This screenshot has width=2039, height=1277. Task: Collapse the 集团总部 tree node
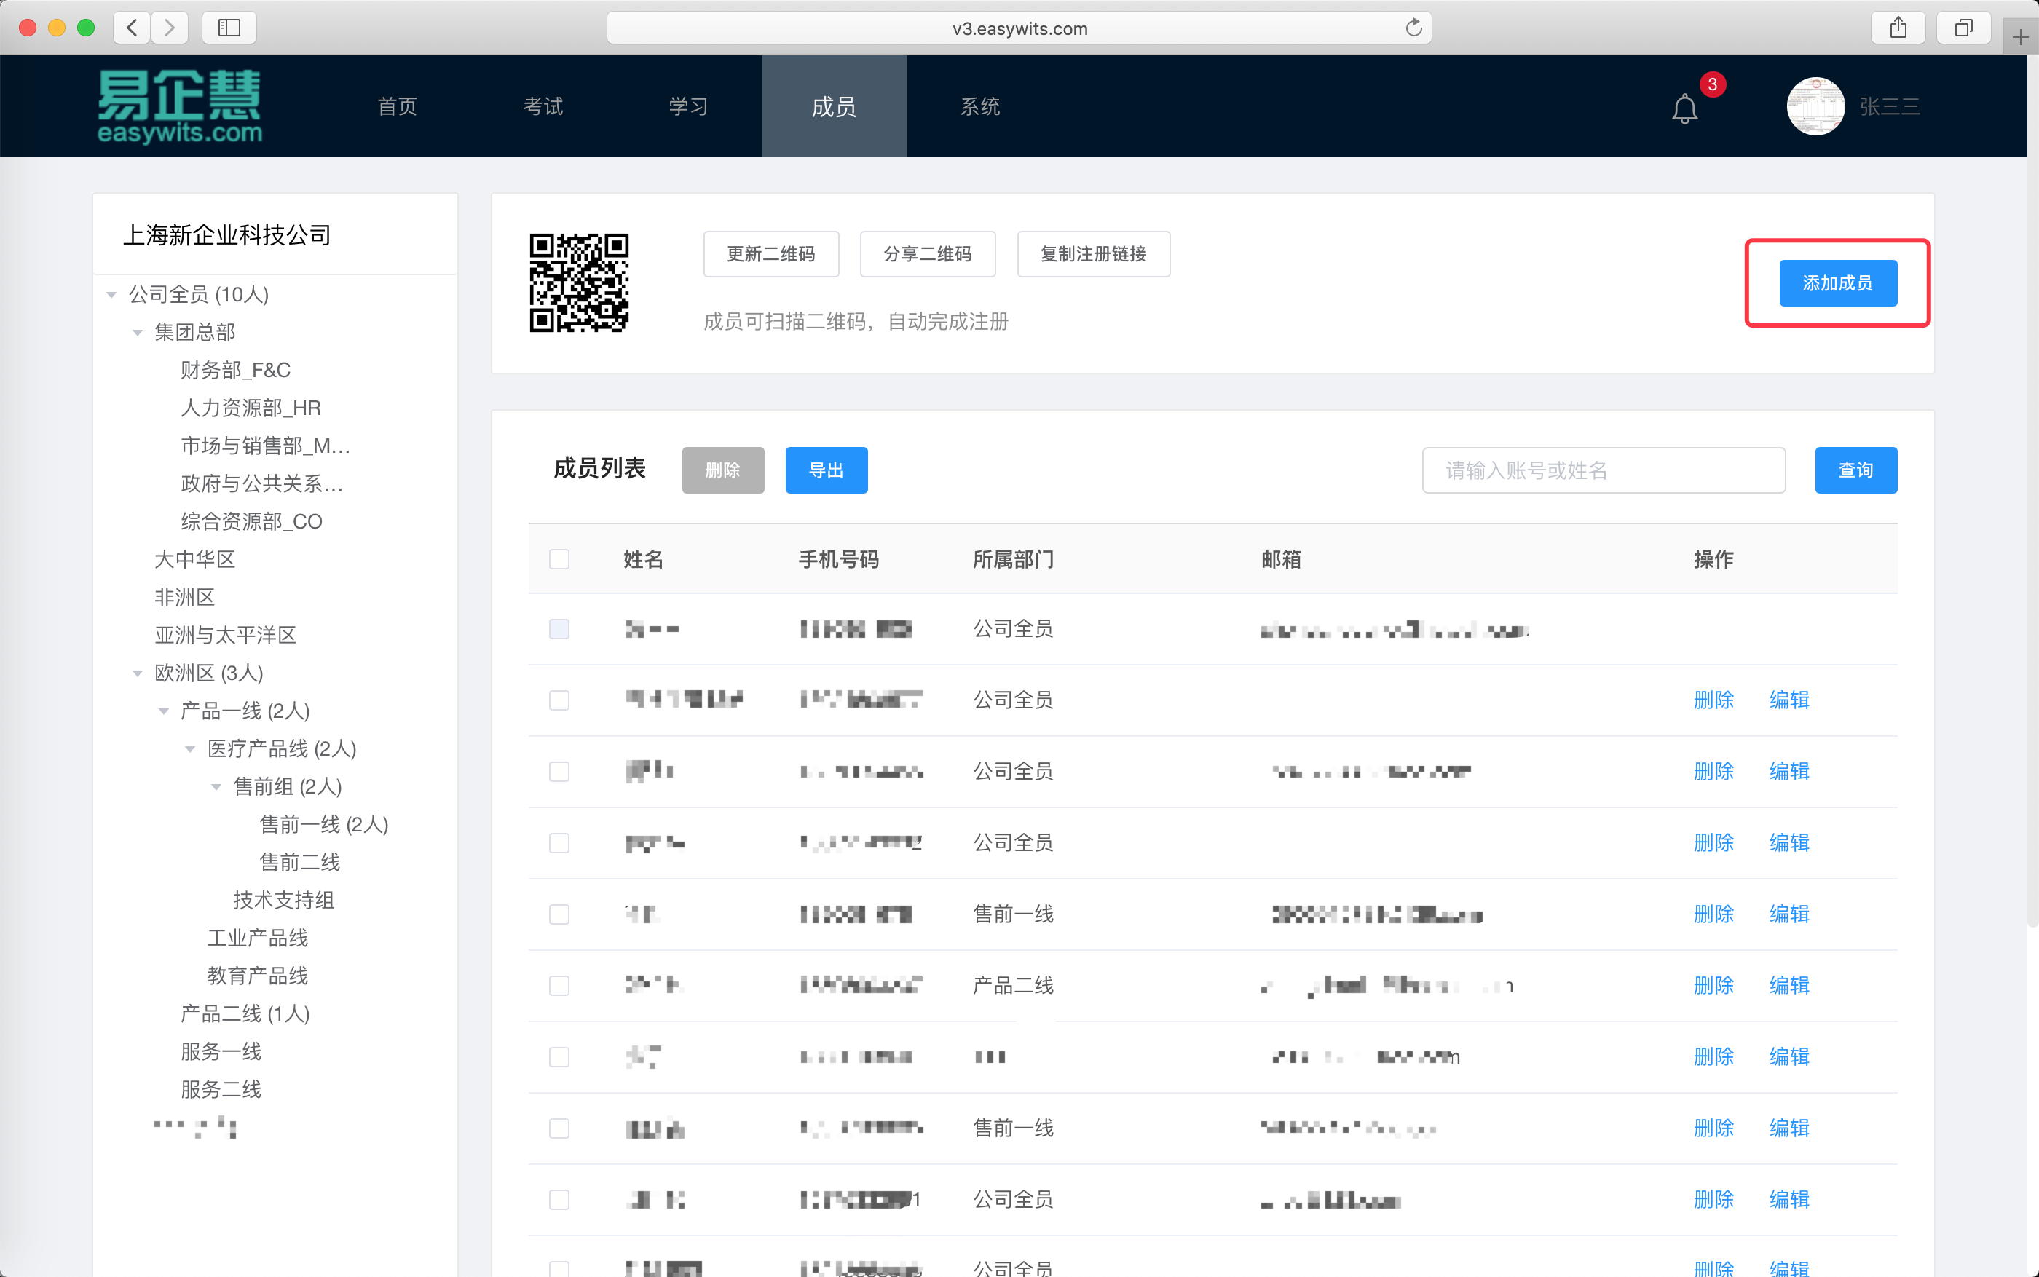(x=138, y=333)
